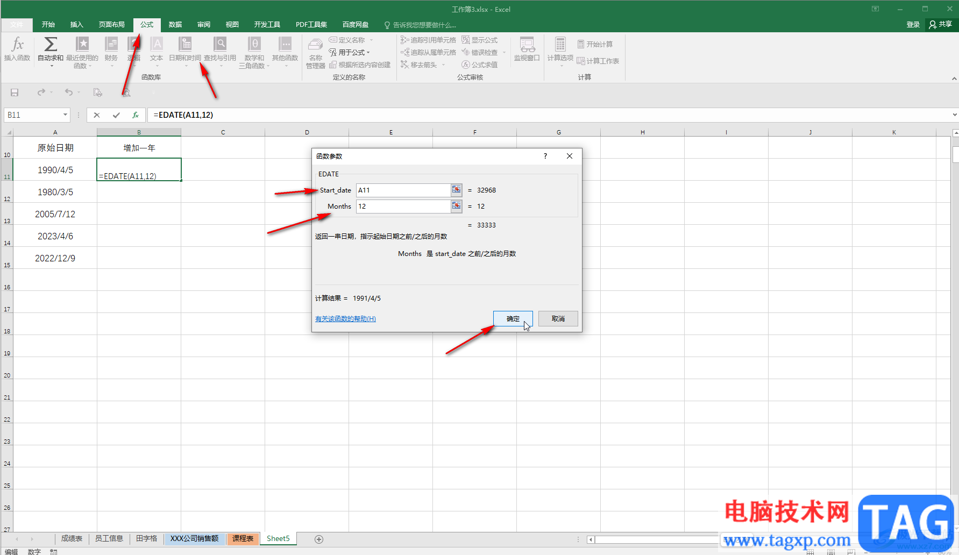The width and height of the screenshot is (959, 555).
Task: Click the Start_date input field
Action: click(403, 190)
